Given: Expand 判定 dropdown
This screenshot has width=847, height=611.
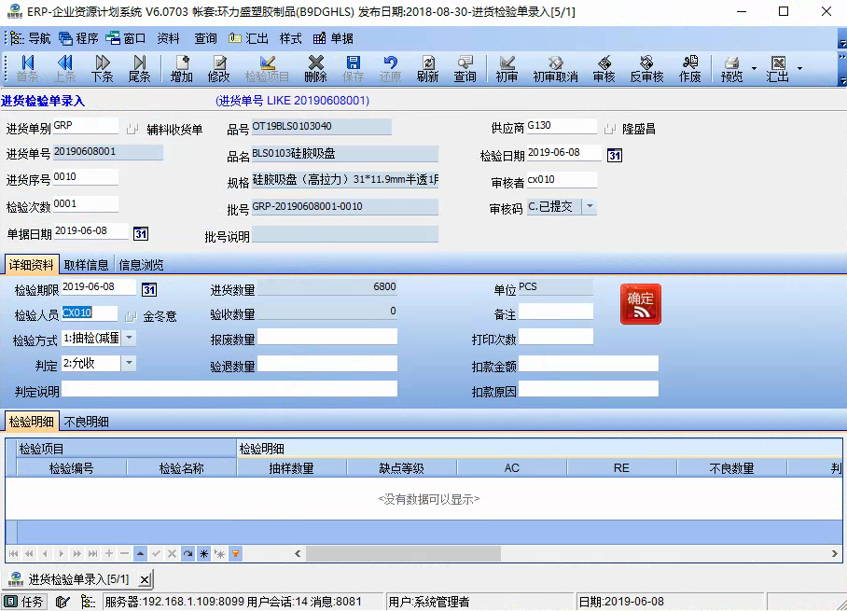Looking at the screenshot, I should [129, 363].
